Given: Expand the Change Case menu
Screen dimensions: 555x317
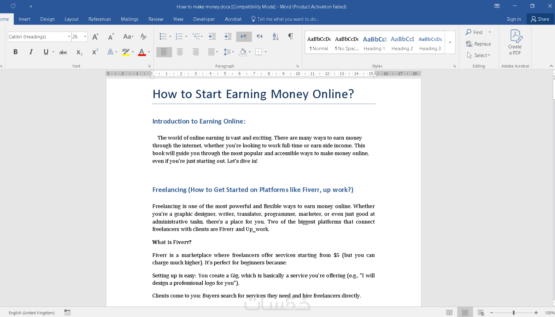Looking at the screenshot, I should (x=128, y=37).
